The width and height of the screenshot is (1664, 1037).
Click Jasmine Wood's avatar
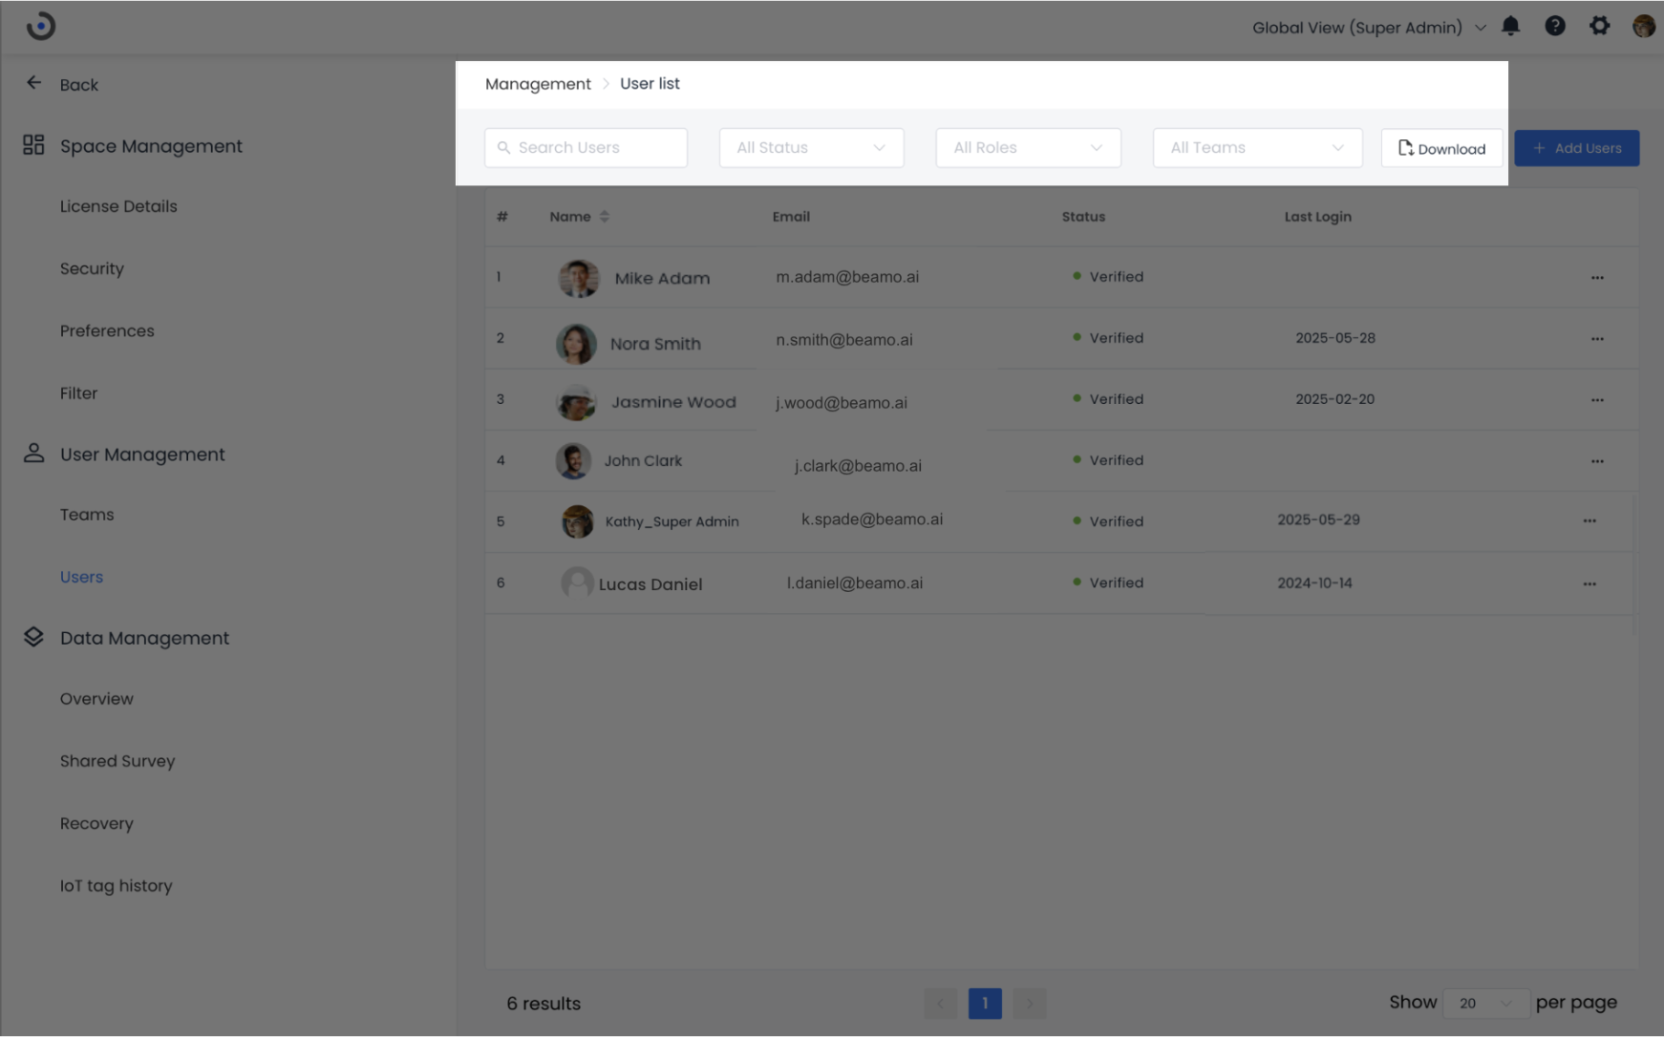pyautogui.click(x=576, y=402)
